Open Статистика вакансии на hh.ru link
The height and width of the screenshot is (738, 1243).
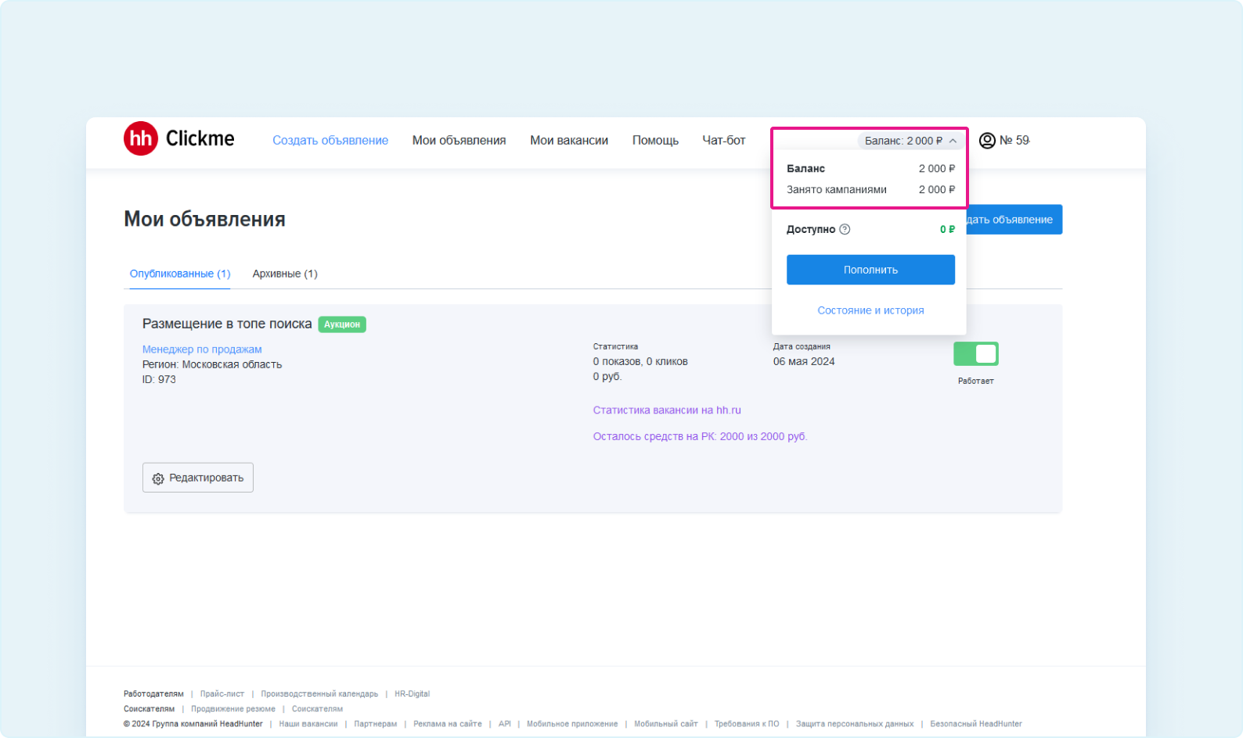(x=667, y=410)
